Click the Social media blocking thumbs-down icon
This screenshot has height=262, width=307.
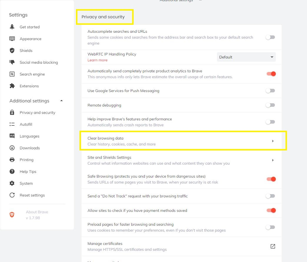pyautogui.click(x=12, y=62)
